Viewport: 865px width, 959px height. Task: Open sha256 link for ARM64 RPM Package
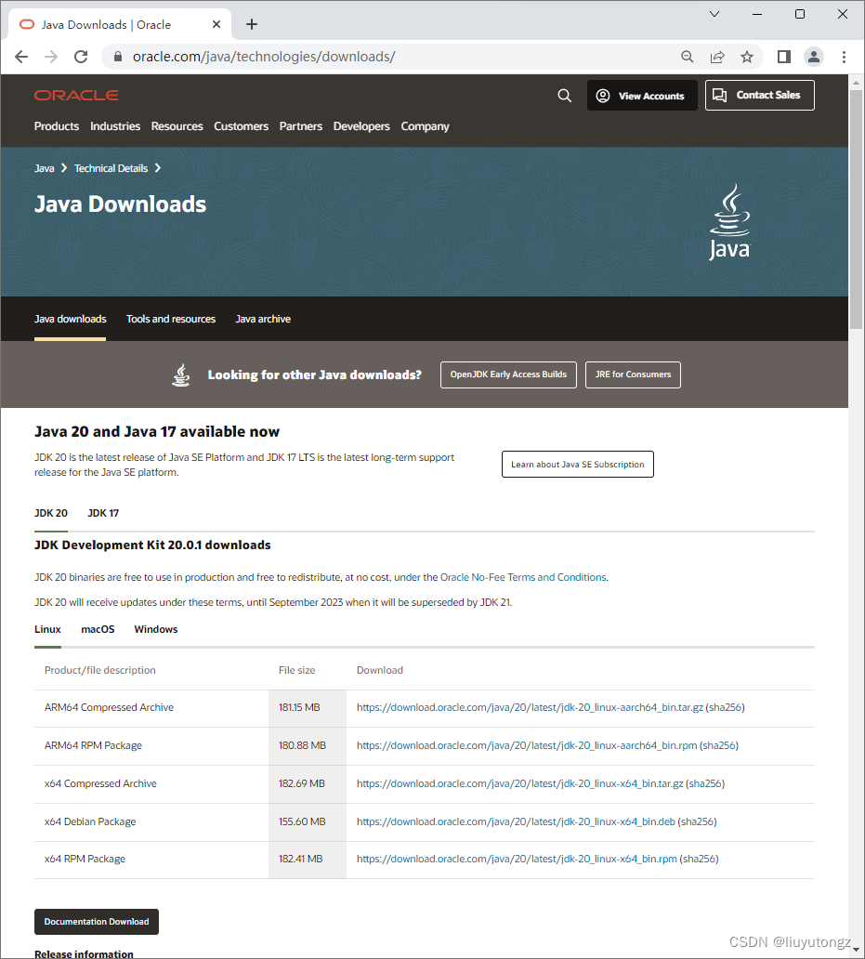tap(719, 745)
